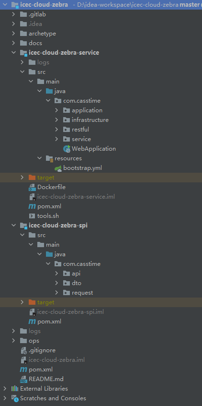Image resolution: width=202 pixels, height=406 pixels.
Task: Click the orange target folder icon under service module
Action: pos(32,178)
